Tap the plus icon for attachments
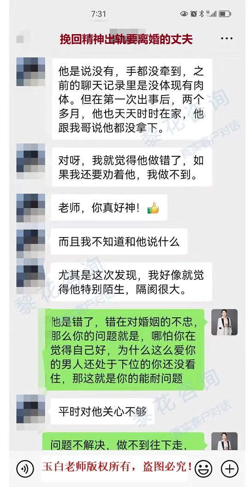Screen dimensions: 250x487 [230, 469]
